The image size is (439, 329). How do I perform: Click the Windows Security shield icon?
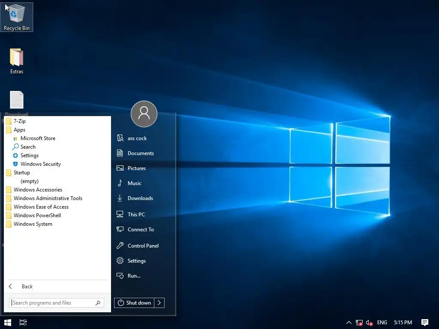point(15,164)
